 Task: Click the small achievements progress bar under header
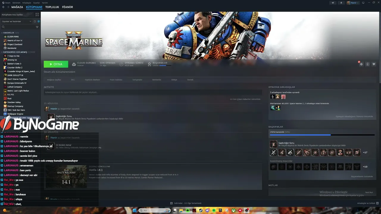click(165, 65)
